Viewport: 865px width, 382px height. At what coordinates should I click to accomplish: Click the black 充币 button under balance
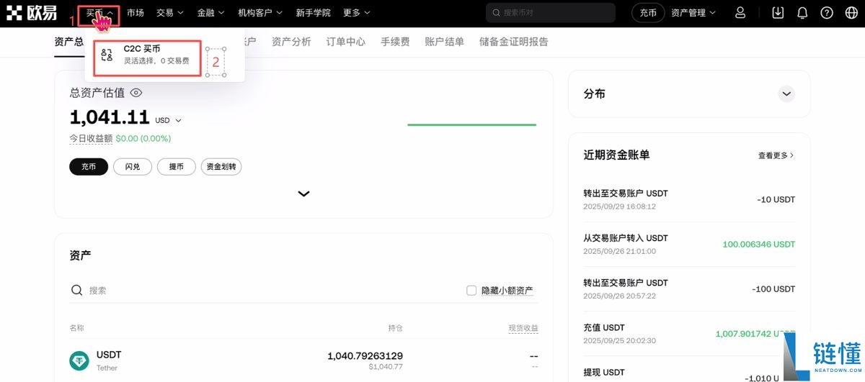coord(89,167)
